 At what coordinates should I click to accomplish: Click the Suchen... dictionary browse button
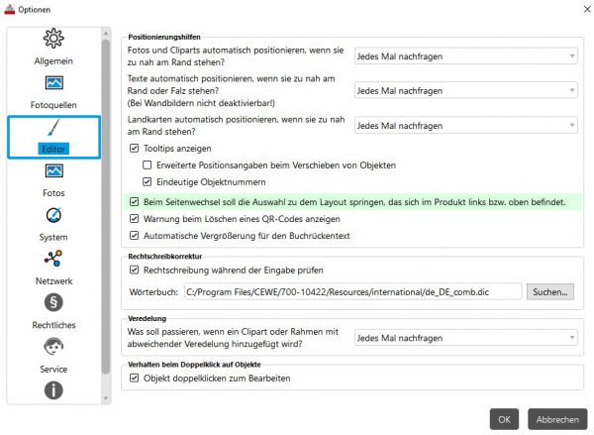point(550,292)
